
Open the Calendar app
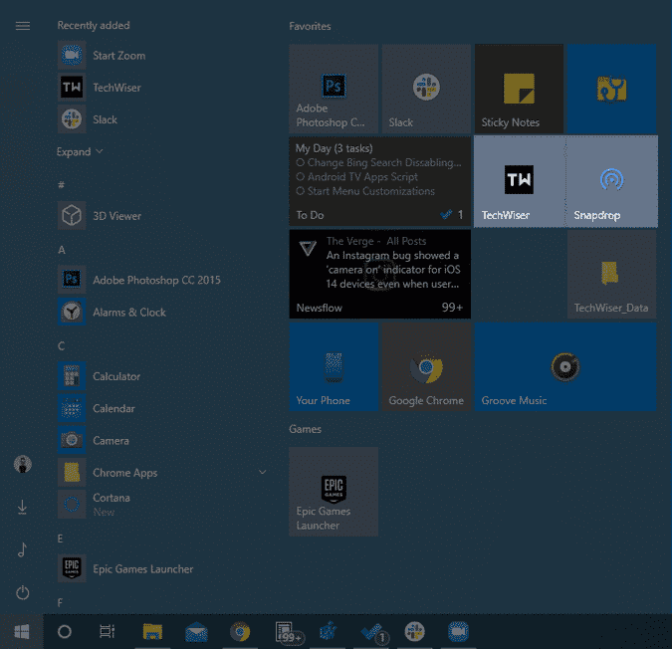[162, 408]
